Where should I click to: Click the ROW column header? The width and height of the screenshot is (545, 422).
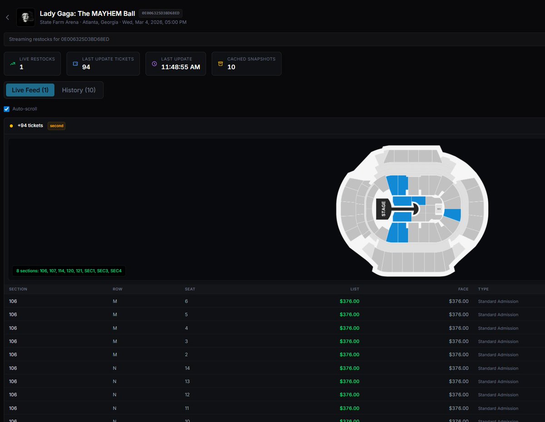[118, 289]
